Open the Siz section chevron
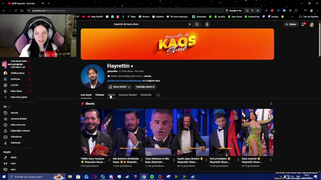Viewport: 321px width, 180px height. pyautogui.click(x=9, y=107)
